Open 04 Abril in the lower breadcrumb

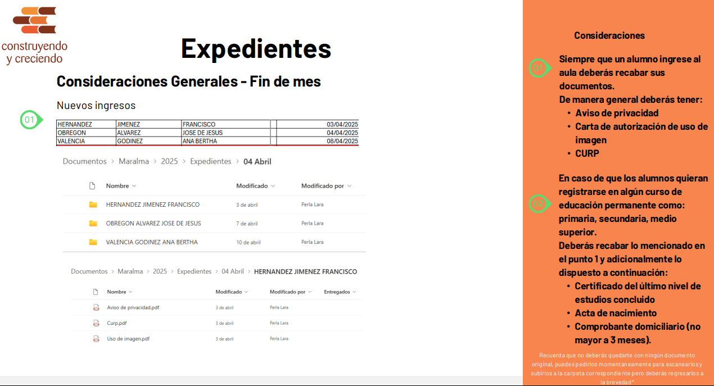pos(232,271)
